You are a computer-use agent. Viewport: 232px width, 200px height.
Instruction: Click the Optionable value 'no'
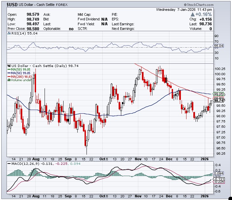click(71, 29)
